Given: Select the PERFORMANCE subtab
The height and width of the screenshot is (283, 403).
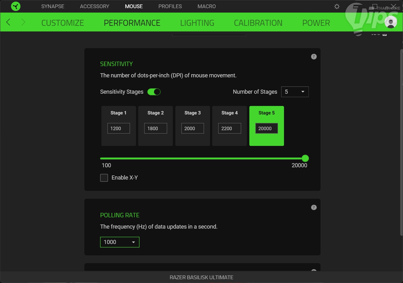Looking at the screenshot, I should coord(132,23).
